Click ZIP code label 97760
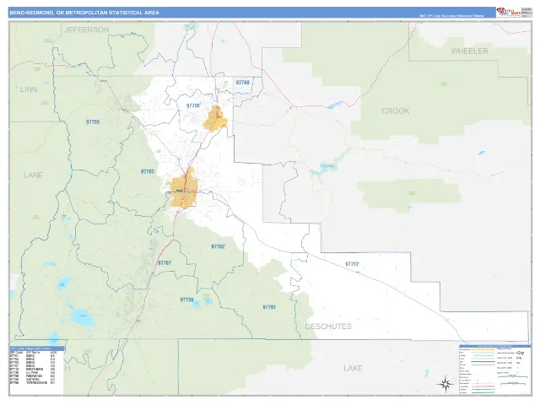This screenshot has width=540, height=405. tap(242, 83)
